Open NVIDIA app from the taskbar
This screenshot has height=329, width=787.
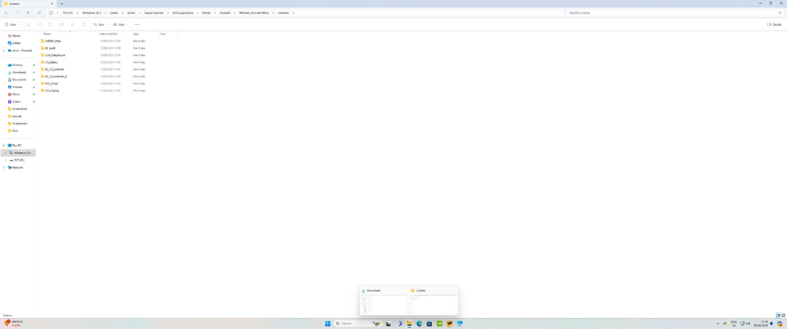click(x=439, y=323)
